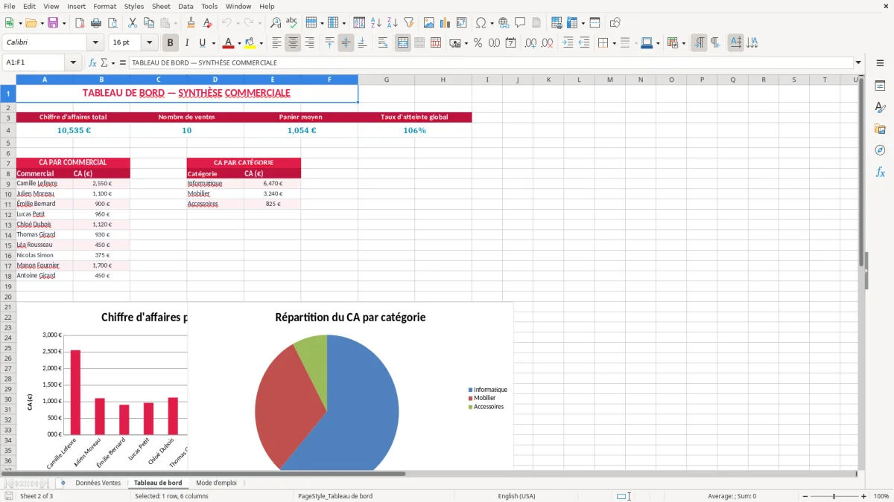The height and width of the screenshot is (502, 894).
Task: Toggle Wrap Text
Action: (x=383, y=43)
